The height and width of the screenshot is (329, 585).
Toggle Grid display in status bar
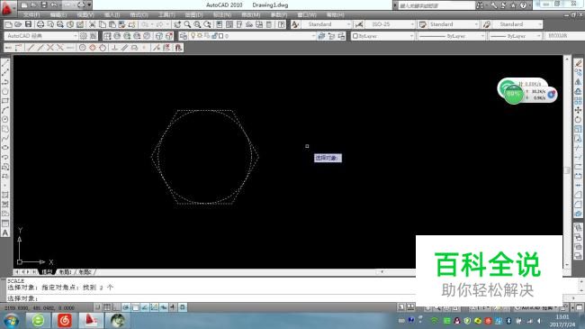tap(107, 307)
